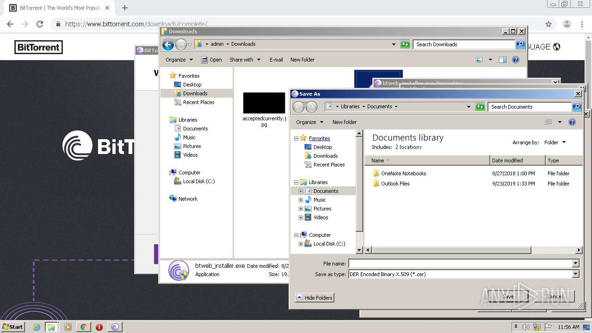Open File Explorer from the taskbar
Viewport: 592px width, 333px height.
coord(51,327)
